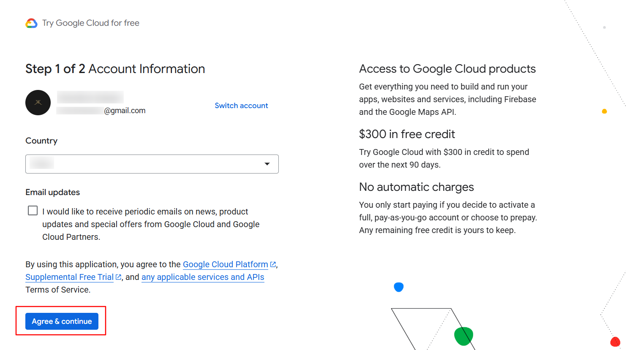Viewport: 626px width, 350px height.
Task: Click the No automatic charges heading
Action: pyautogui.click(x=416, y=187)
